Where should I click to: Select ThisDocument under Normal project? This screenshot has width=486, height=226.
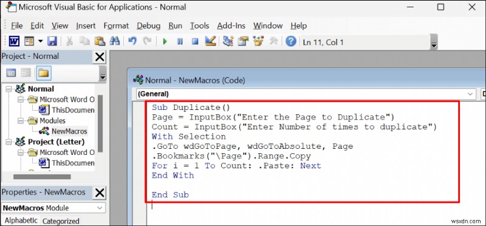(73, 110)
